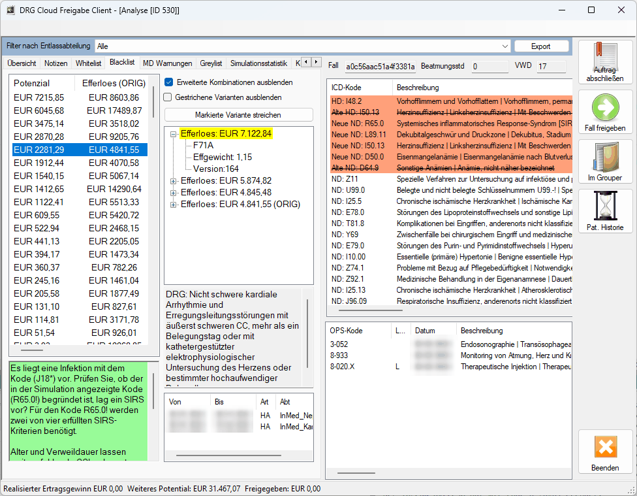637x496 pixels.
Task: Select ICD row ND: J96.09
Action: (451, 301)
